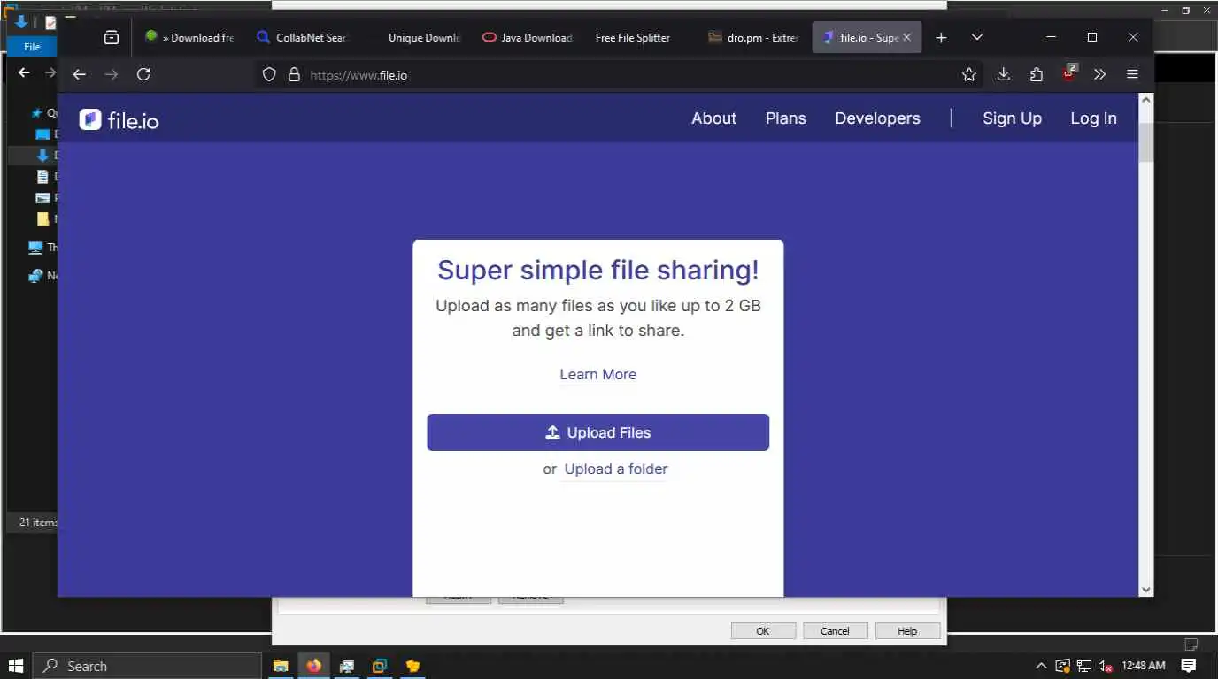The image size is (1218, 679).
Task: Show more toolbar tools chevron
Action: tap(1100, 75)
